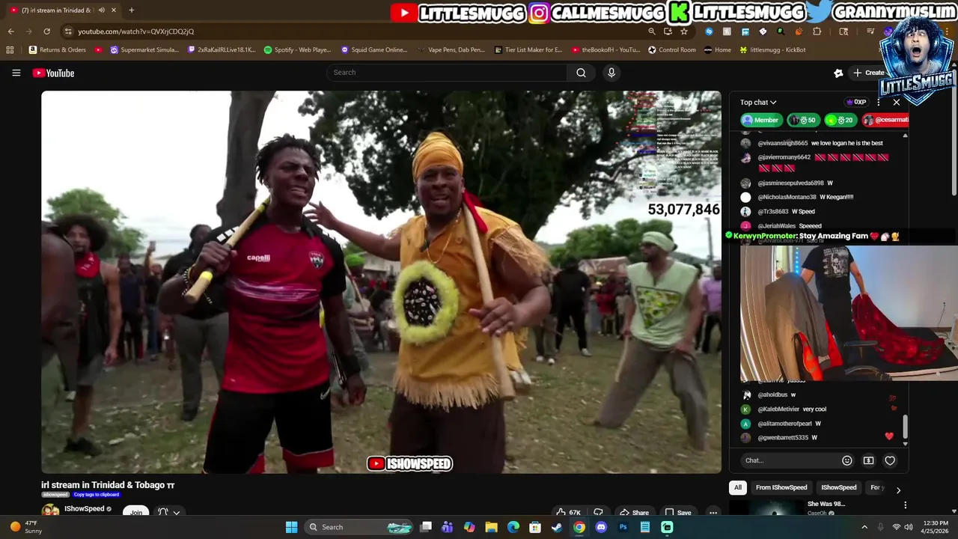Open the Control Room bookmark
This screenshot has height=539, width=958.
[672, 50]
